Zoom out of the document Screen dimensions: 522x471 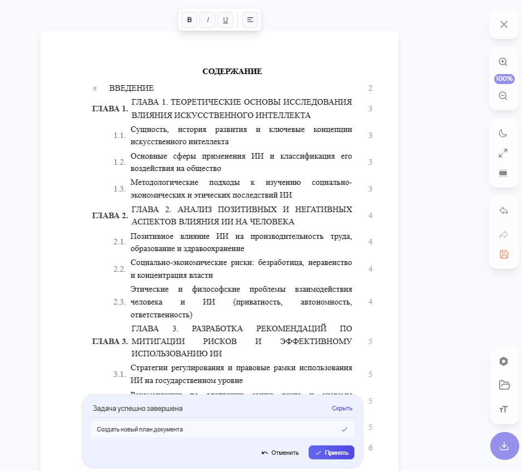tap(503, 96)
